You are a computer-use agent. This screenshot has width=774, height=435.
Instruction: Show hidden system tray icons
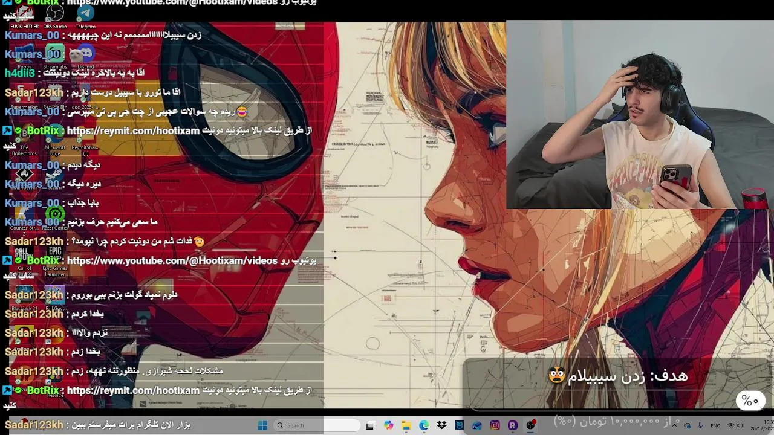pos(674,425)
